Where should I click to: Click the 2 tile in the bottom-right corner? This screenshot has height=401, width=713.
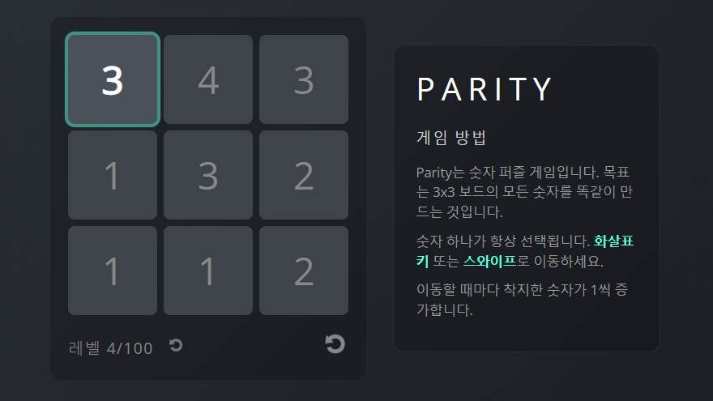[304, 271]
